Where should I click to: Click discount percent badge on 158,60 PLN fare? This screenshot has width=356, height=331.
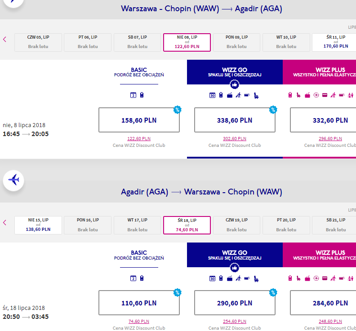[x=177, y=110]
